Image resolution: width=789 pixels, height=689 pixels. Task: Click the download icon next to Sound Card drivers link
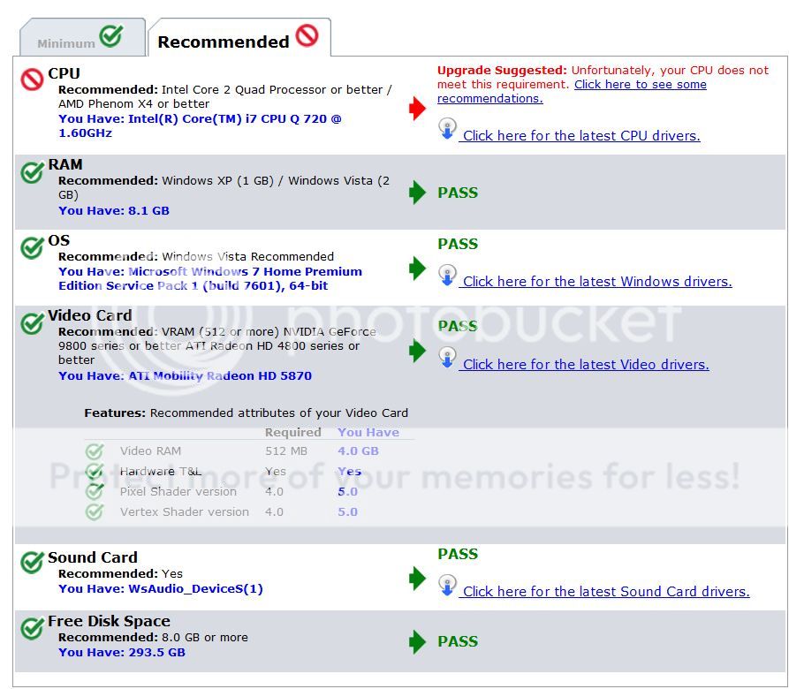447,585
